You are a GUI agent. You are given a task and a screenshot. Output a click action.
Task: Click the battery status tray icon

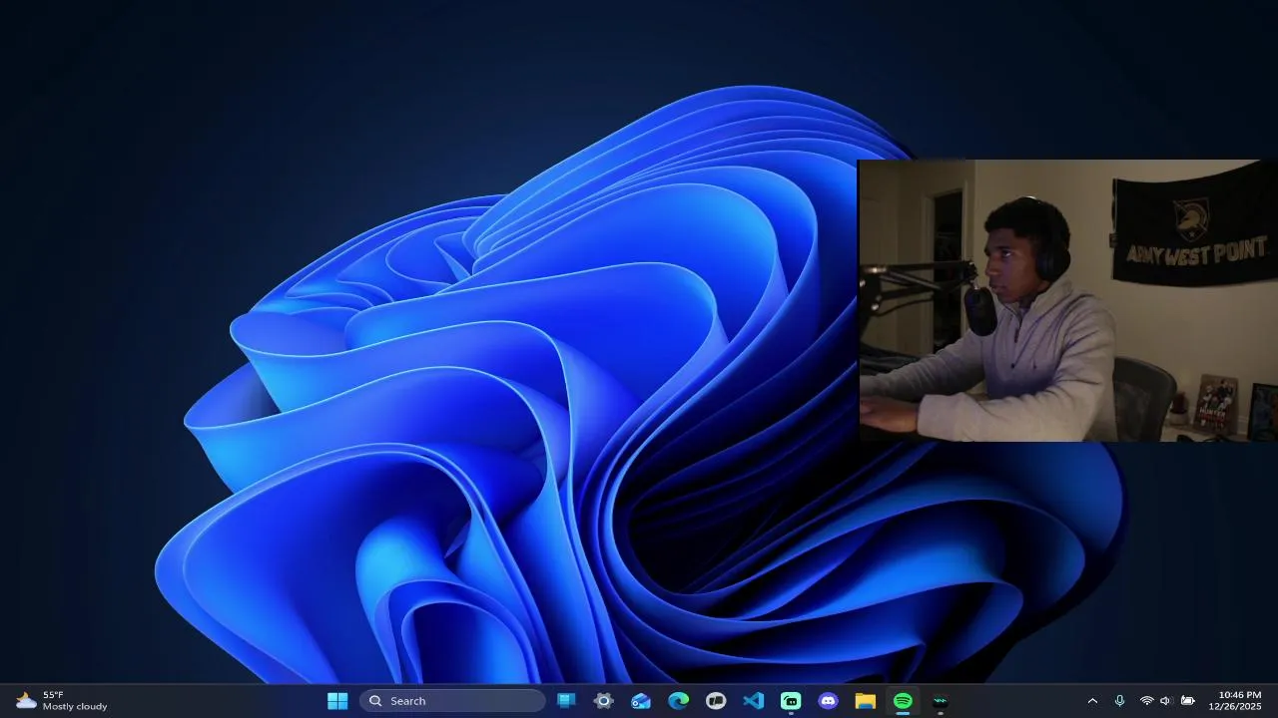click(x=1188, y=701)
